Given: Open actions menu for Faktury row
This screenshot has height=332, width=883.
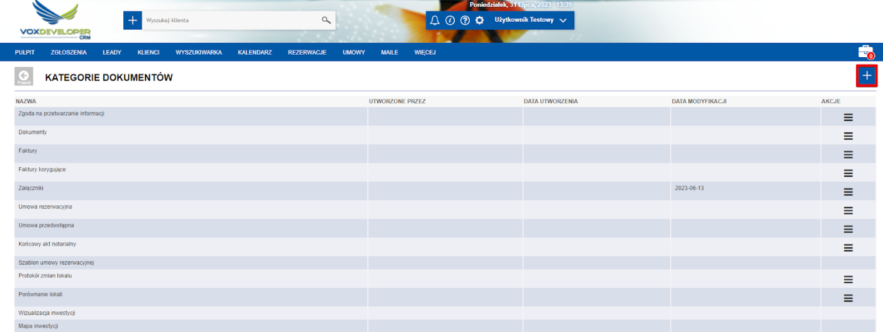Looking at the screenshot, I should (848, 154).
